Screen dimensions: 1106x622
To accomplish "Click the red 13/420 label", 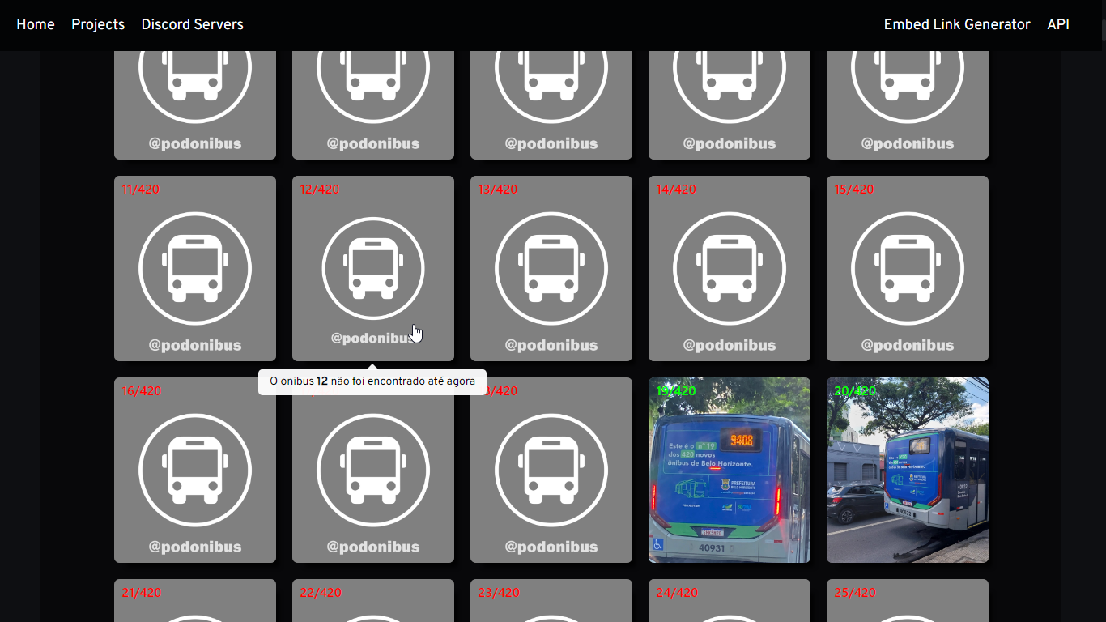I will coord(497,190).
